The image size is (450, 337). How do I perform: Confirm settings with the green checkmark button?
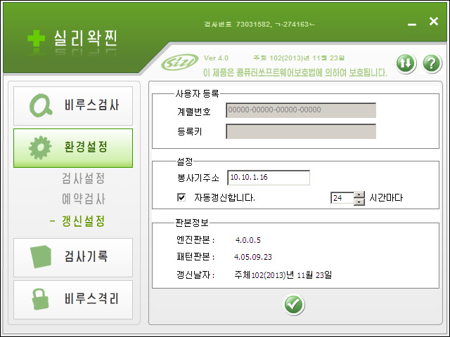coord(294,304)
